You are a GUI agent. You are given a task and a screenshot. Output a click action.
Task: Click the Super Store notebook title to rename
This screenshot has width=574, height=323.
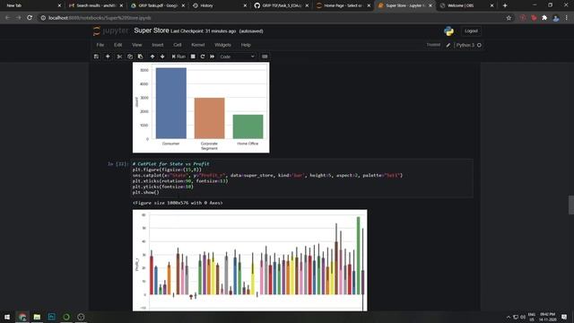[152, 31]
